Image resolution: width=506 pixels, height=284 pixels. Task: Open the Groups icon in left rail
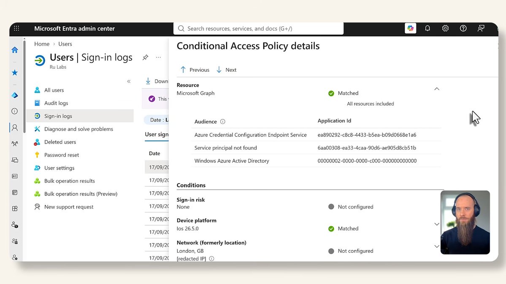tap(15, 143)
